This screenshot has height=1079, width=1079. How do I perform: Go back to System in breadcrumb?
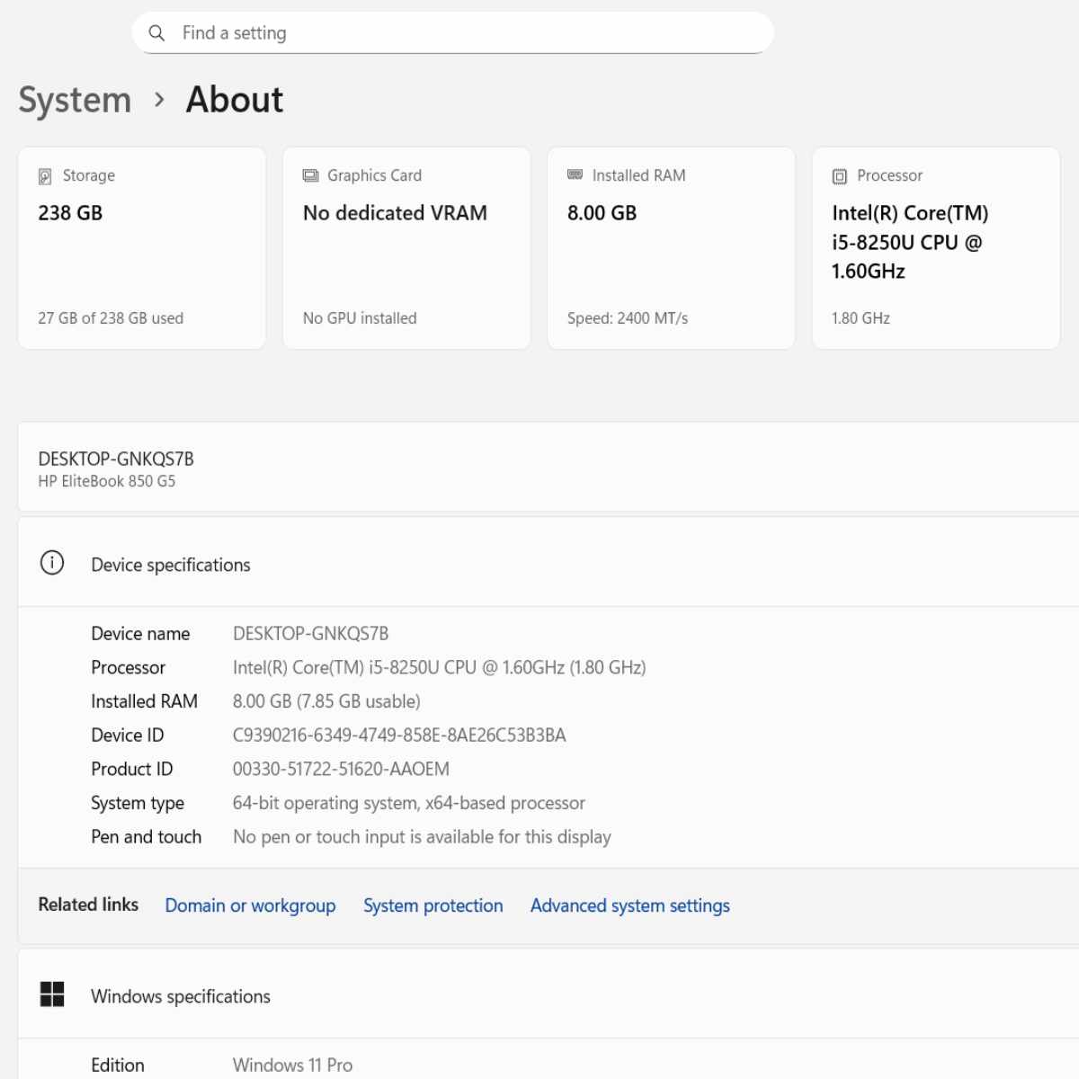click(x=75, y=100)
